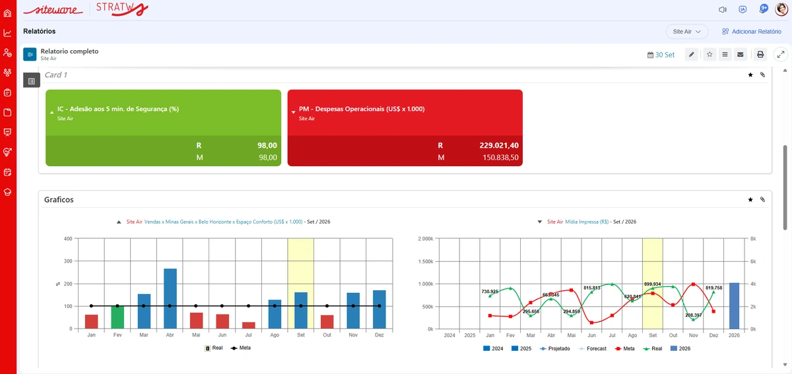
Task: Click the vertical page scrollbar thumb
Action: [x=785, y=188]
